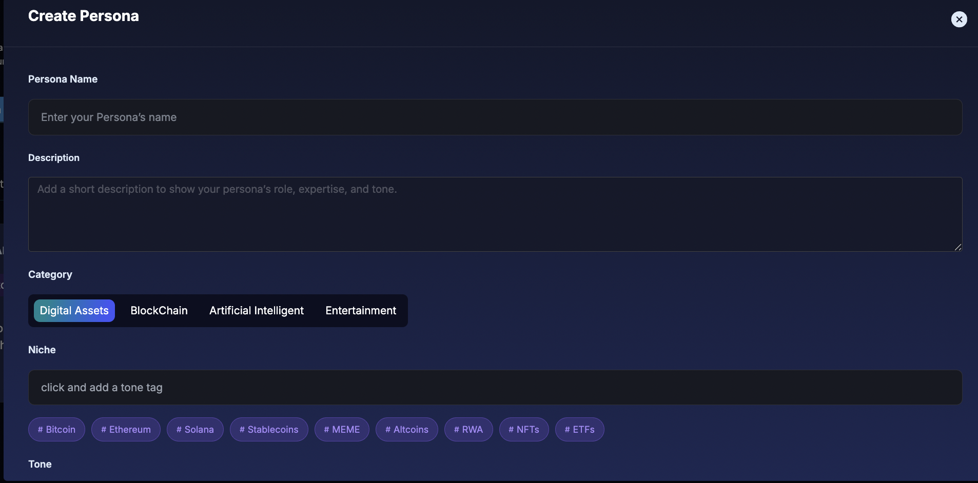The height and width of the screenshot is (483, 978).
Task: Add the Bitcoin niche tag
Action: [x=56, y=430]
